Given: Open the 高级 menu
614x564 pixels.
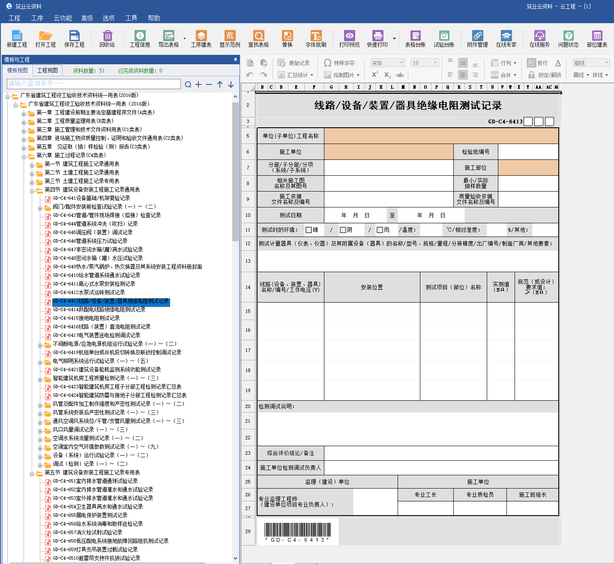Looking at the screenshot, I should click(87, 18).
